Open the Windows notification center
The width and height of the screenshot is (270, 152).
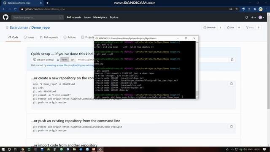click(265, 149)
